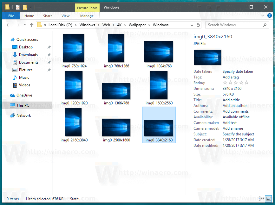This screenshot has width=275, height=205.
Task: Click the Properties quick access toolbar icon
Action: pyautogui.click(x=18, y=7)
